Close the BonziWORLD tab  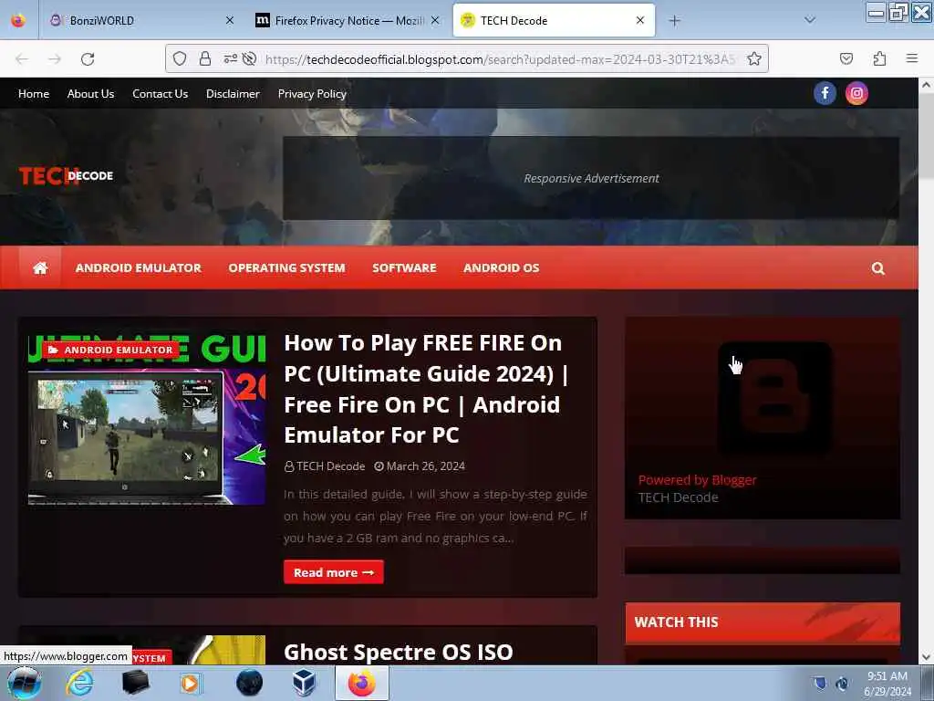pos(229,20)
